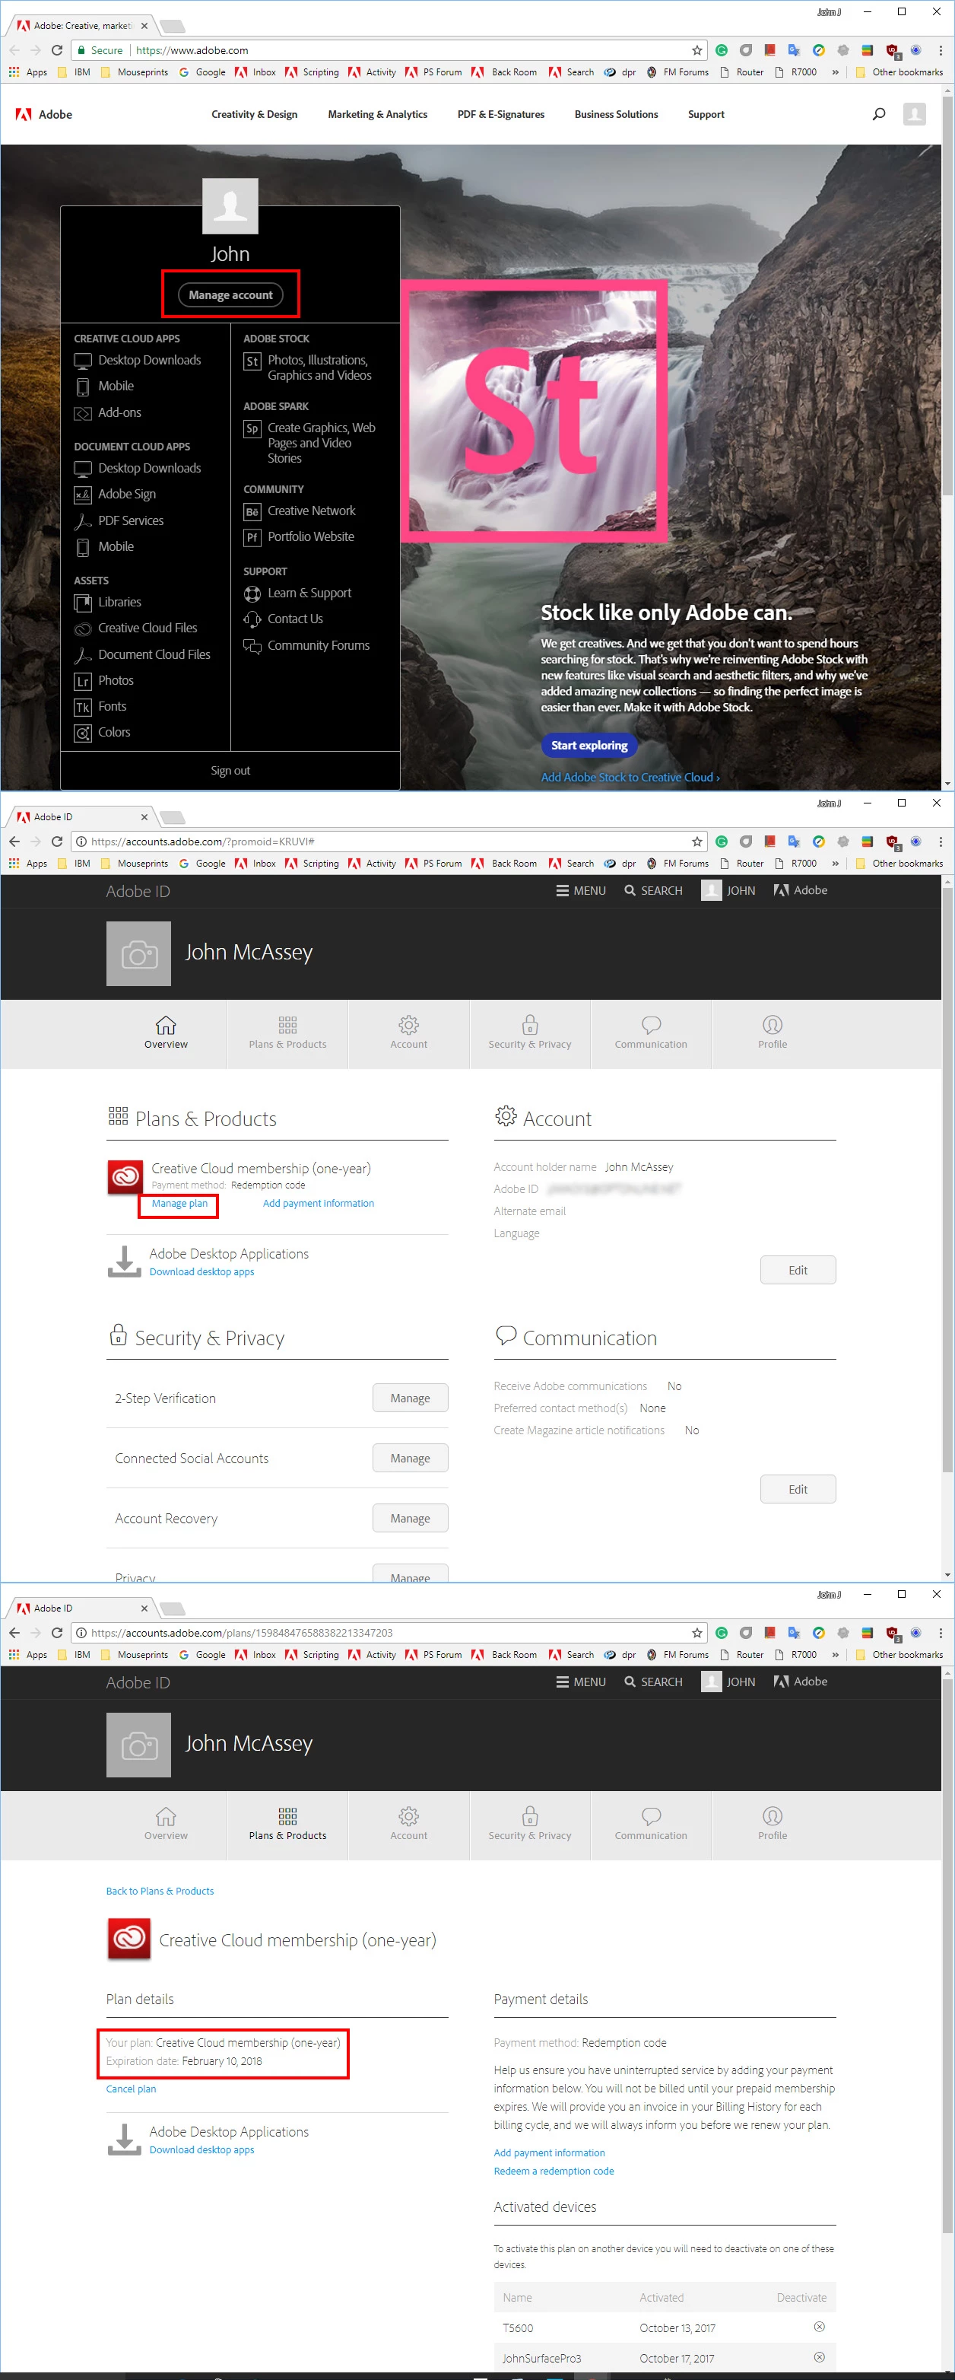Bookmark adobe.com page with the star icon
The height and width of the screenshot is (2380, 955).
tap(696, 50)
